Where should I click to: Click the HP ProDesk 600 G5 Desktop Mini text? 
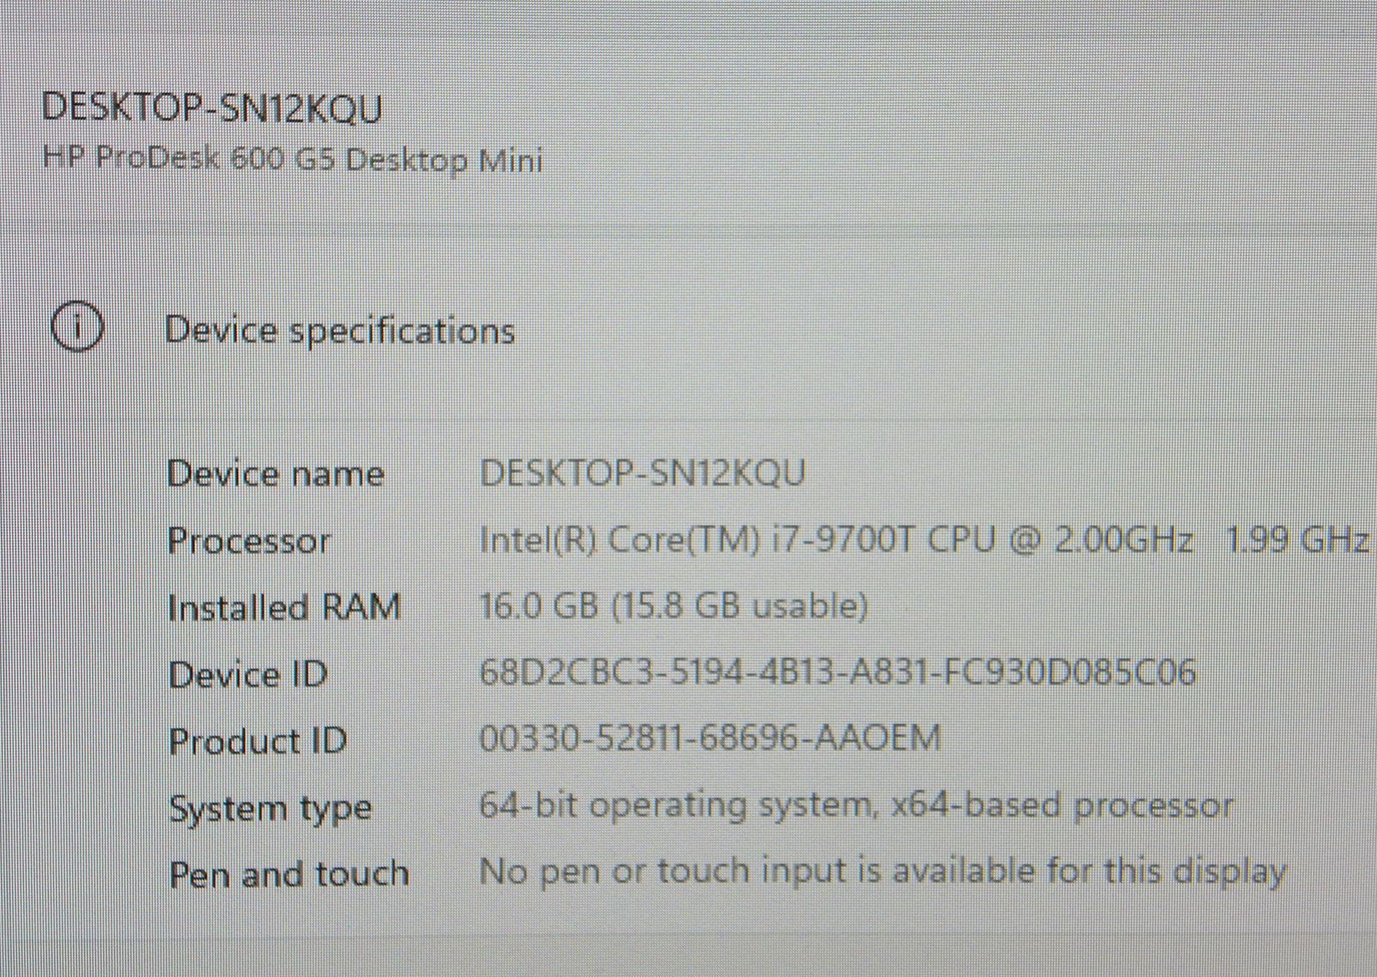tap(293, 160)
